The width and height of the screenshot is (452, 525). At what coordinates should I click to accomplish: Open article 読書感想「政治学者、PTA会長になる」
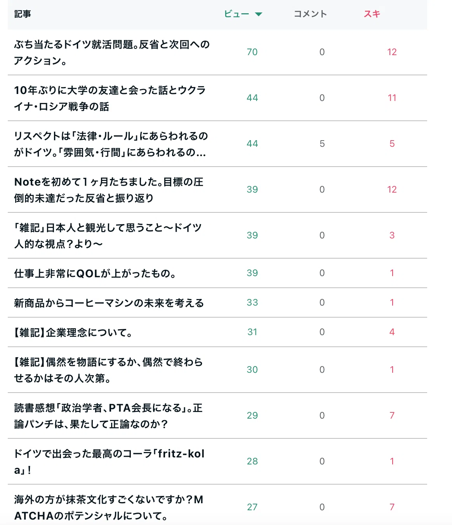coord(108,416)
